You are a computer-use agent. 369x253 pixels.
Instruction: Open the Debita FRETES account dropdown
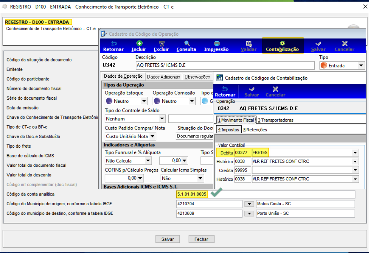(355, 153)
